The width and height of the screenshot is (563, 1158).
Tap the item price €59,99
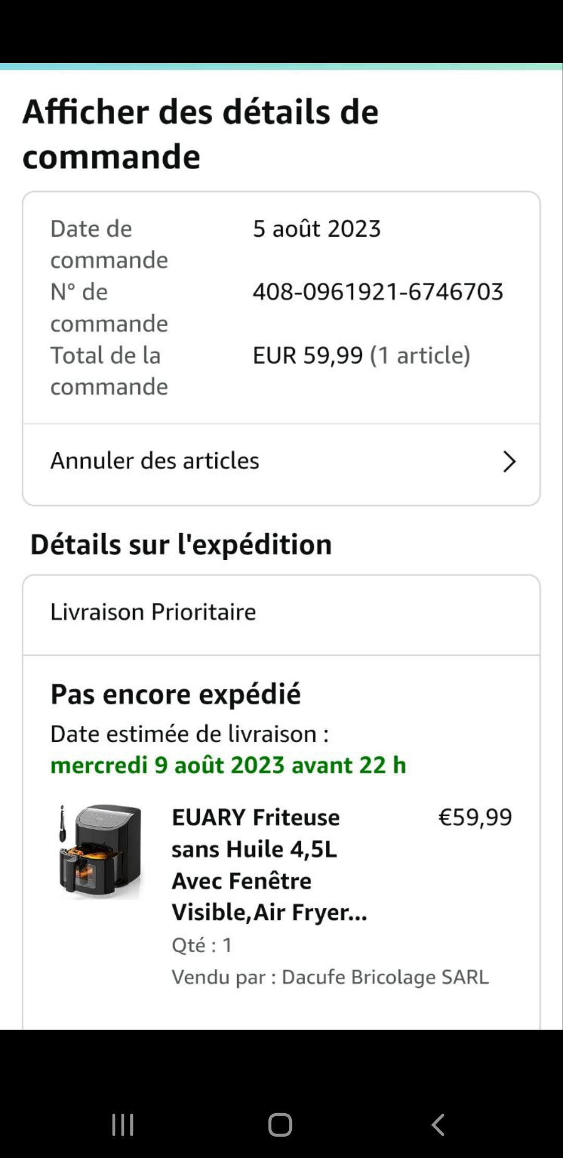(475, 817)
